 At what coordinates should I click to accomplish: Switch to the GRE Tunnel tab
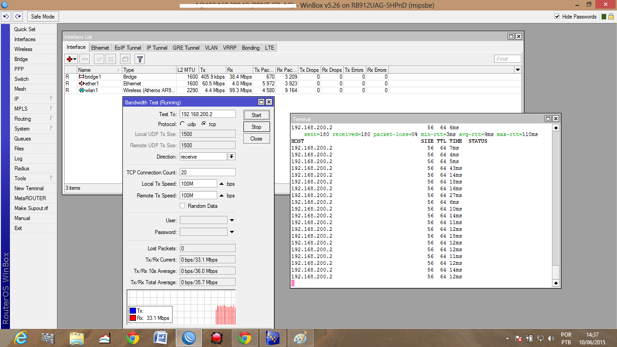pyautogui.click(x=186, y=47)
